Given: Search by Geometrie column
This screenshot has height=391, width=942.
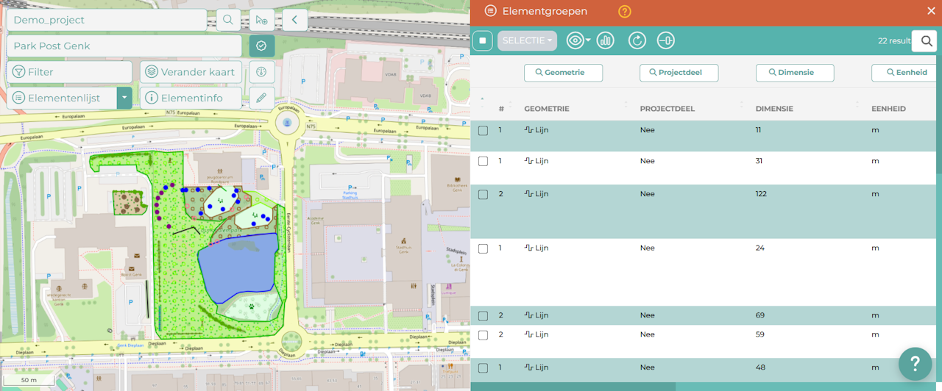Looking at the screenshot, I should click(563, 73).
